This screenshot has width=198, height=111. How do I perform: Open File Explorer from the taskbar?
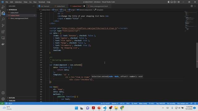[x=116, y=108]
